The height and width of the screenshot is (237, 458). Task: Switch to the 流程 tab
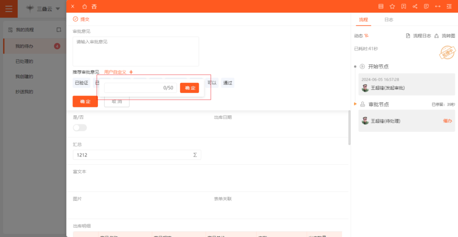point(364,20)
